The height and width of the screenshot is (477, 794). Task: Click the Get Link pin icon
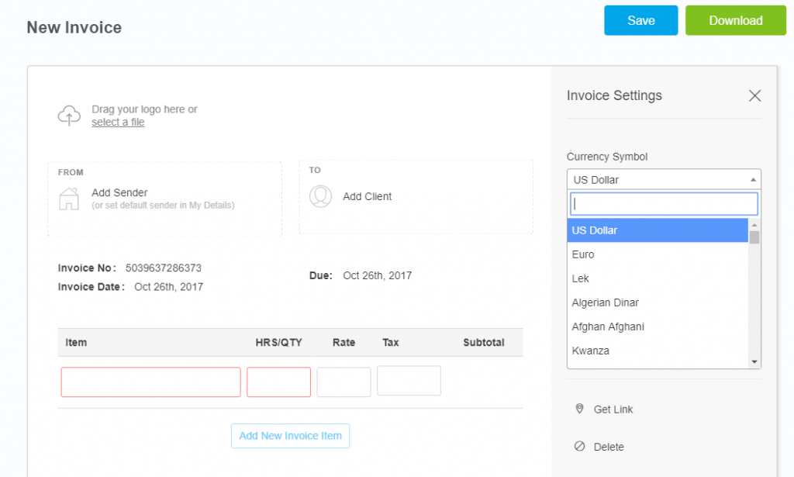pos(580,409)
